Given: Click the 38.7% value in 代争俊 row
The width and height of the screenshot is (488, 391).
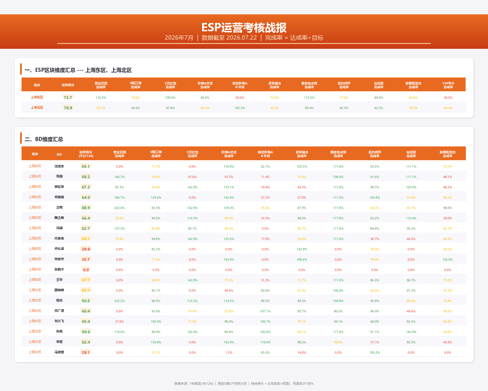Looking at the screenshot, I should tap(375, 239).
